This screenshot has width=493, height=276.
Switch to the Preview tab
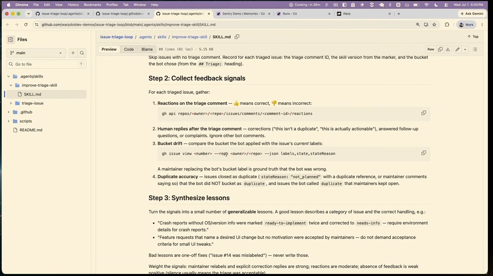[109, 49]
